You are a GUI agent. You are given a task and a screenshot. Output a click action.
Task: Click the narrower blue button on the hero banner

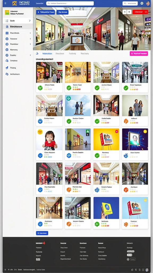[62, 12]
